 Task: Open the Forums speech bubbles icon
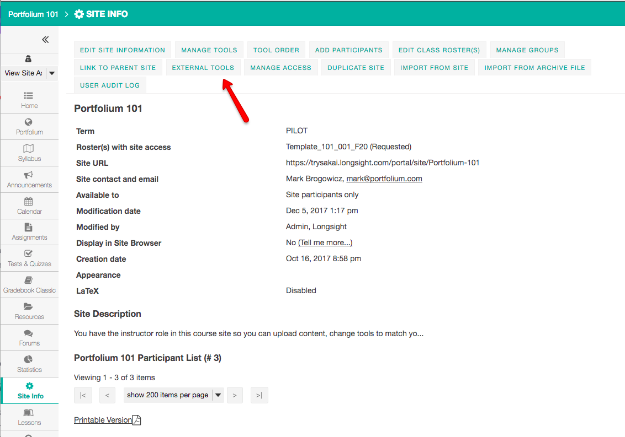(x=28, y=333)
